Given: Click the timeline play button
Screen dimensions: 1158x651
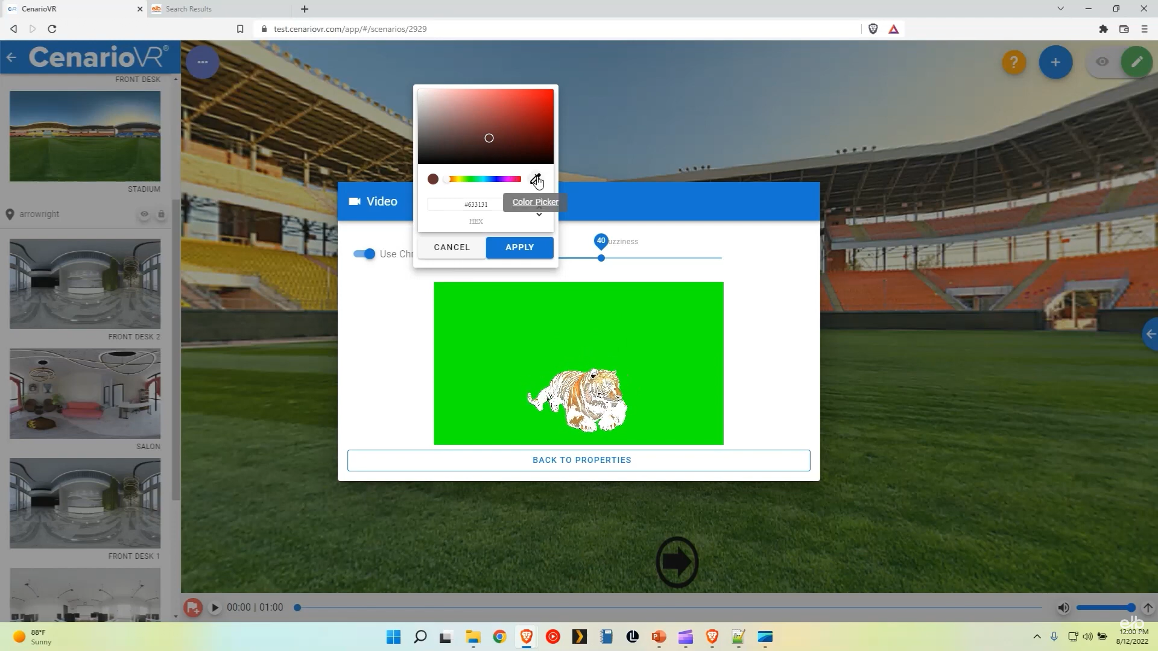Looking at the screenshot, I should pos(215,608).
